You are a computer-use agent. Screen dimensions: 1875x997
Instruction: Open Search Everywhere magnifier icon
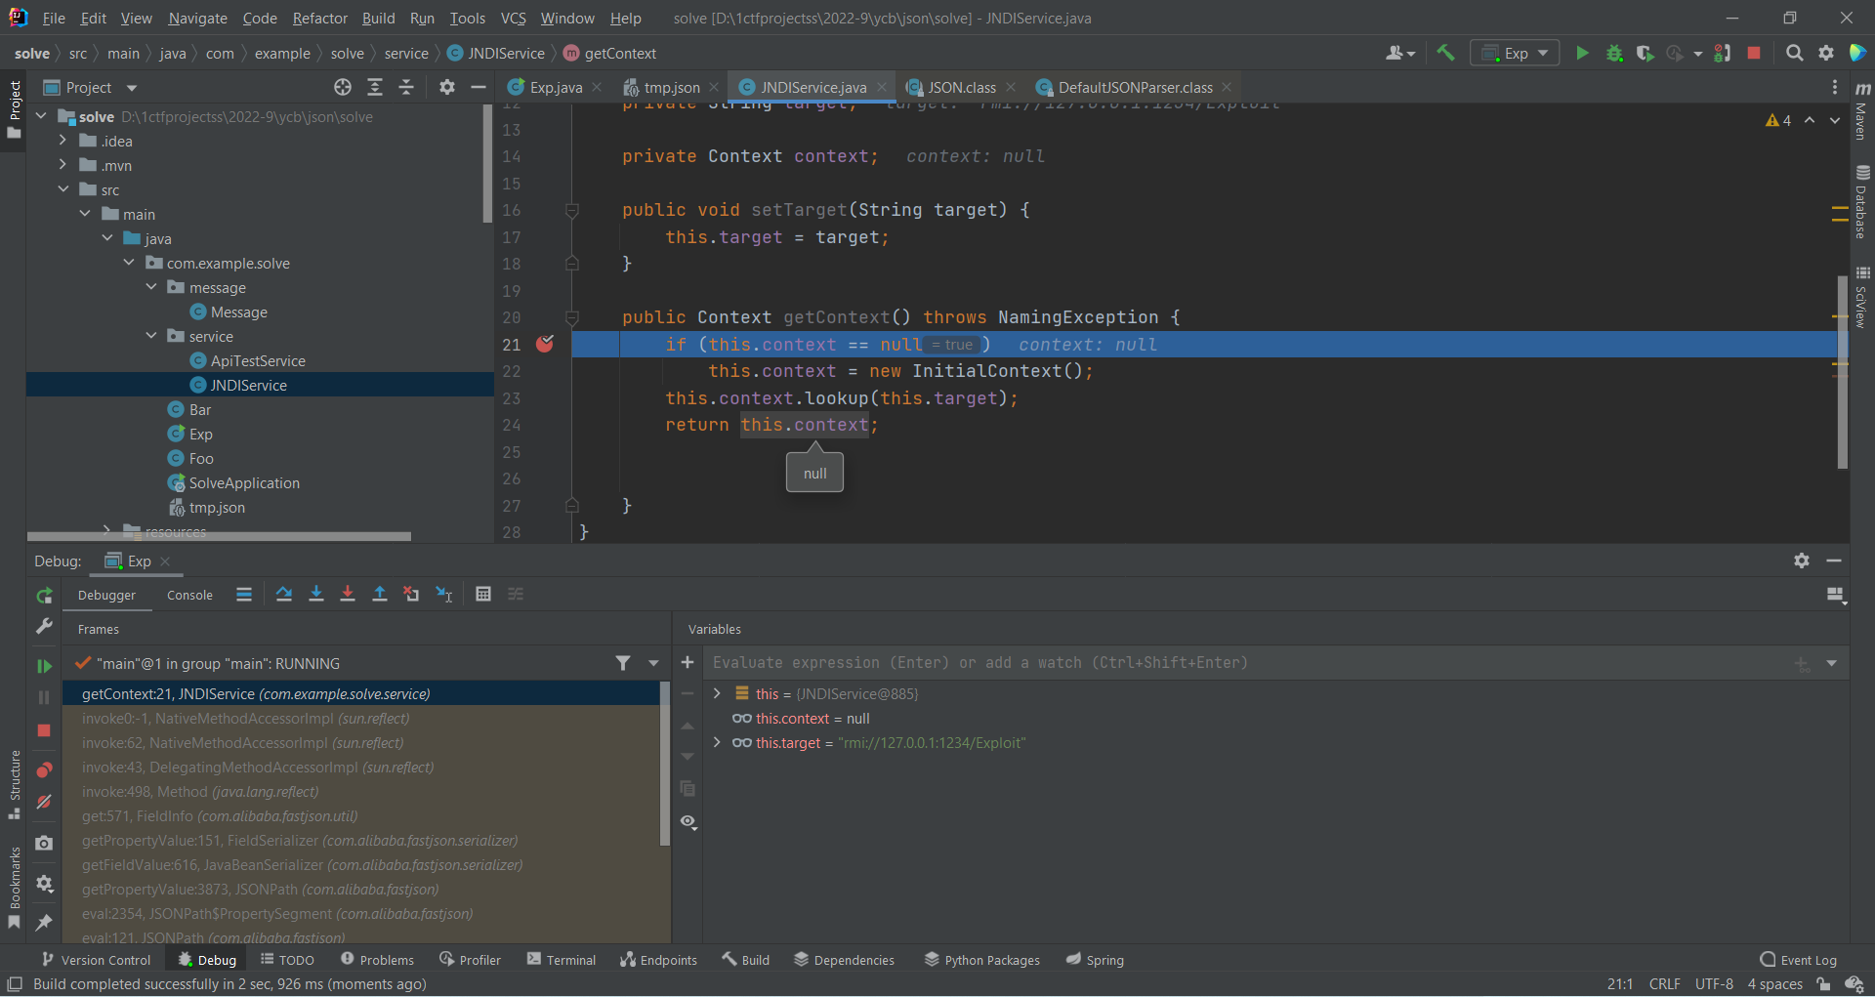click(1794, 53)
